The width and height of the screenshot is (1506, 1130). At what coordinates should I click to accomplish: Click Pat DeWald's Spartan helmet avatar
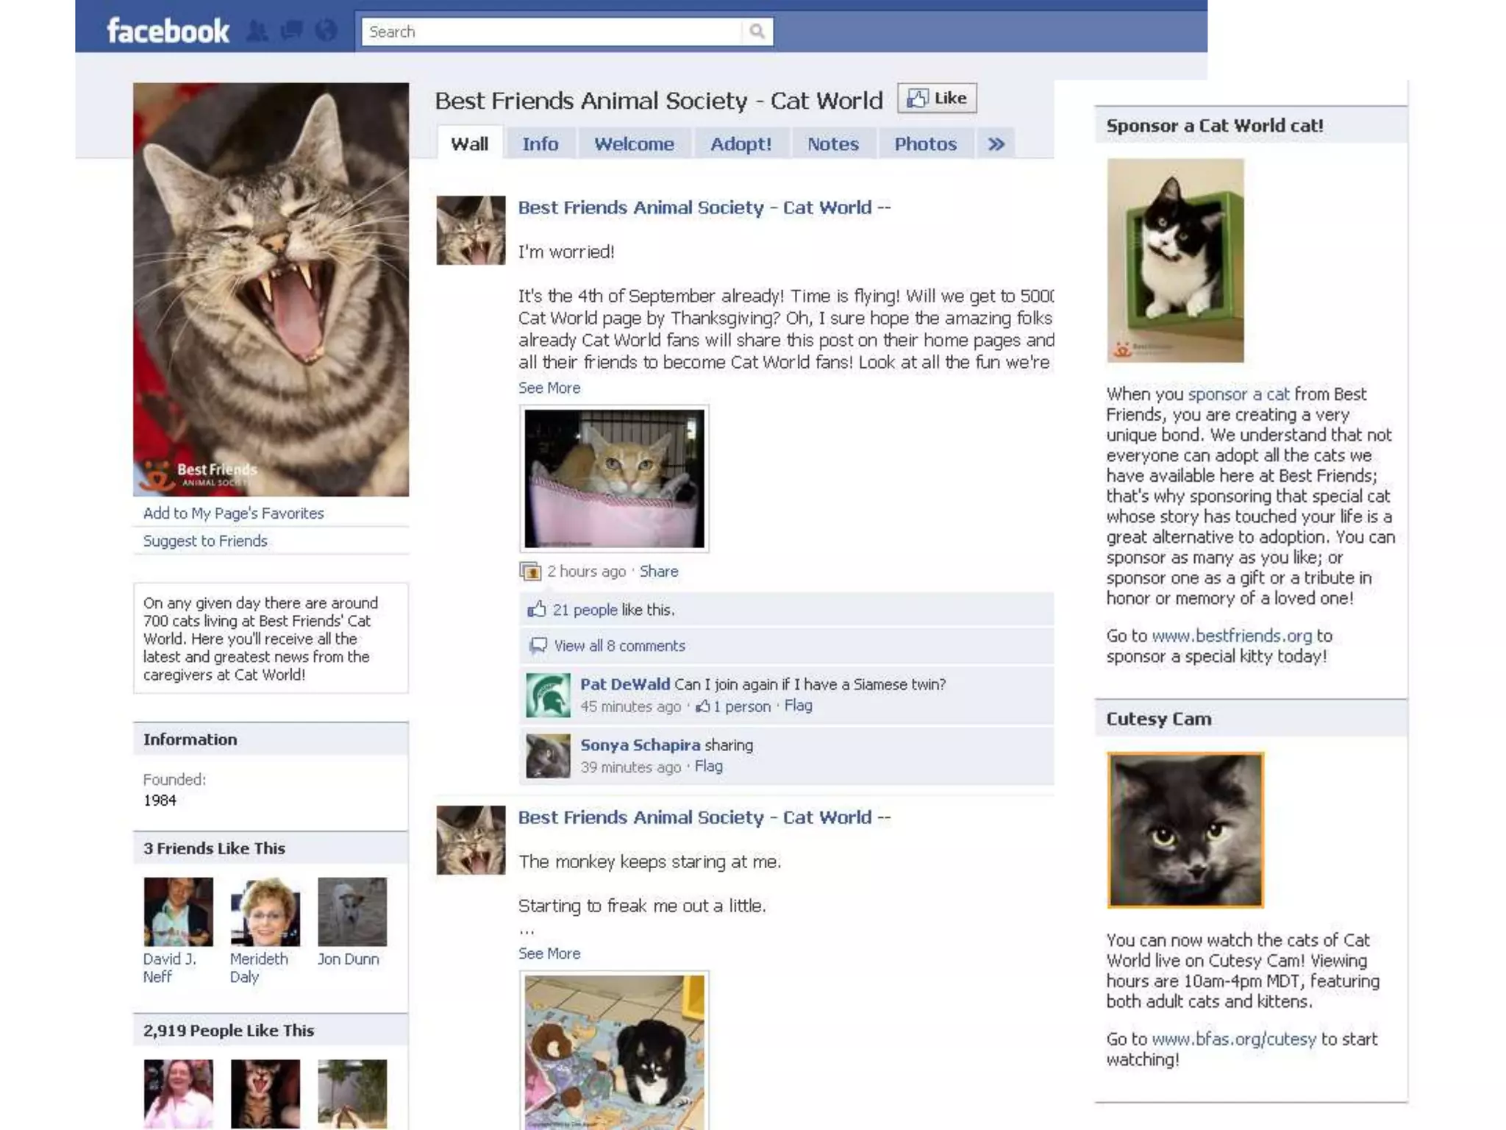[x=548, y=695]
